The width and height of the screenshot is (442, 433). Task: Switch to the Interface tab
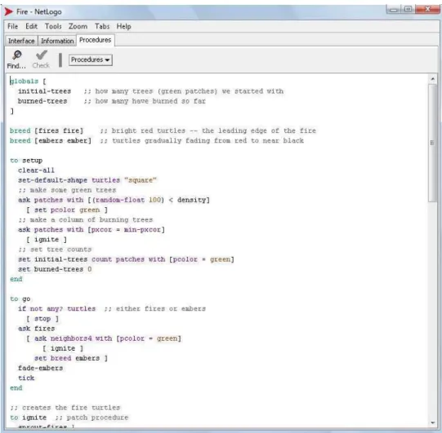point(21,41)
